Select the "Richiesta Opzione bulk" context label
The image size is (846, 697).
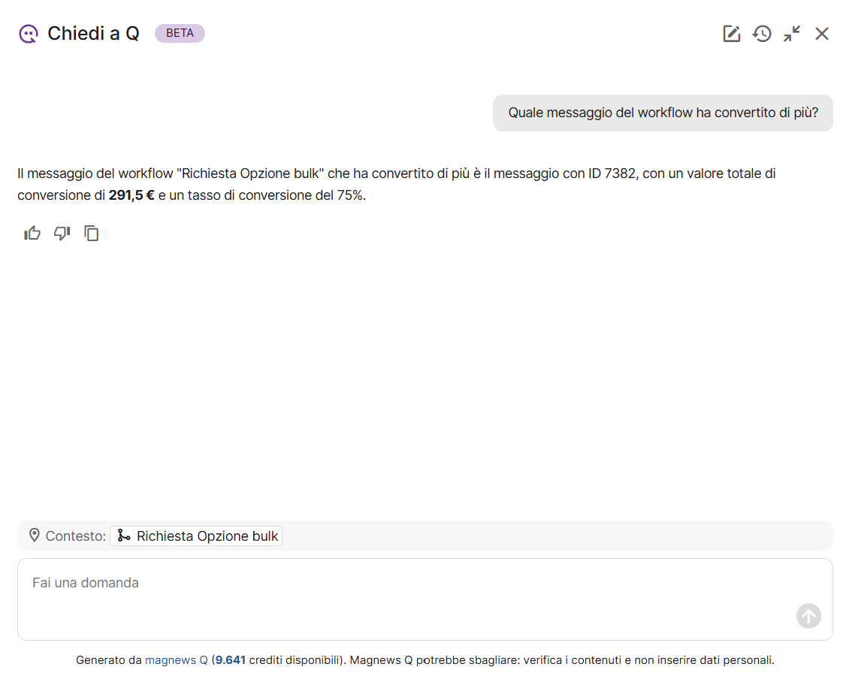click(x=207, y=536)
